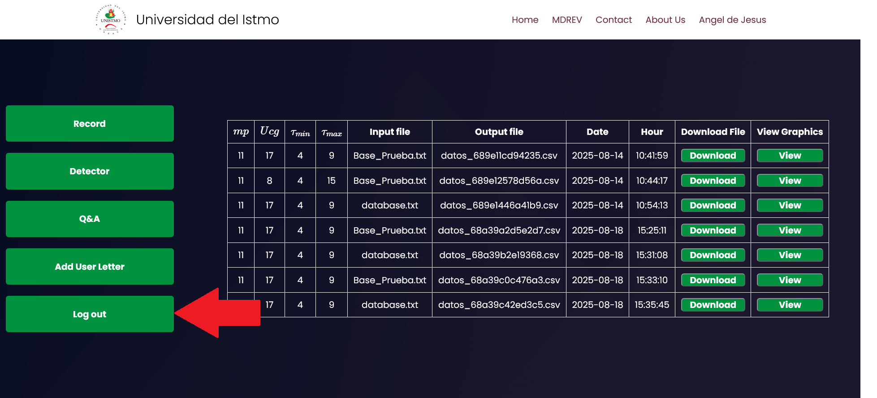Download datos_689e11cd94235.csv file

pyautogui.click(x=713, y=156)
